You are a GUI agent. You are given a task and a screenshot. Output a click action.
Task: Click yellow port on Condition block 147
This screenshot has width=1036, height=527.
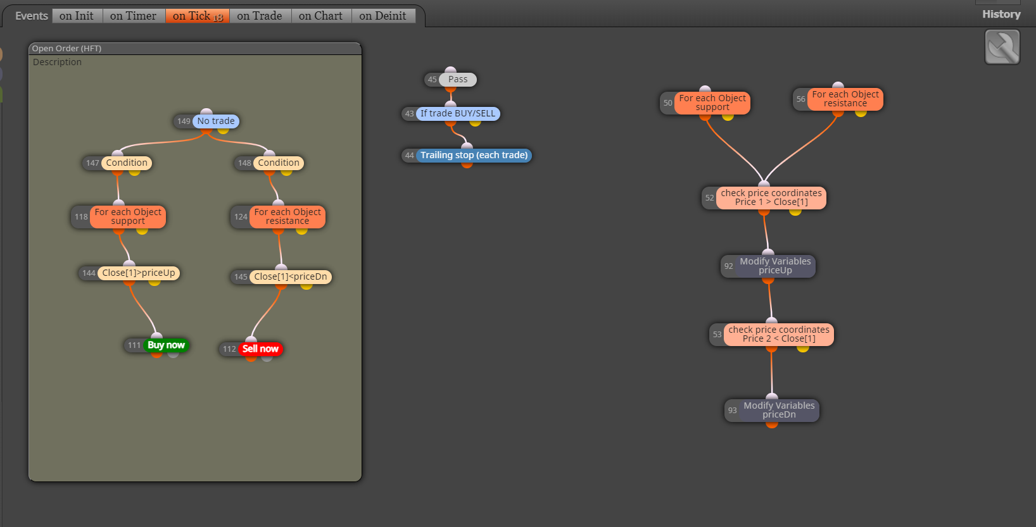click(x=134, y=171)
